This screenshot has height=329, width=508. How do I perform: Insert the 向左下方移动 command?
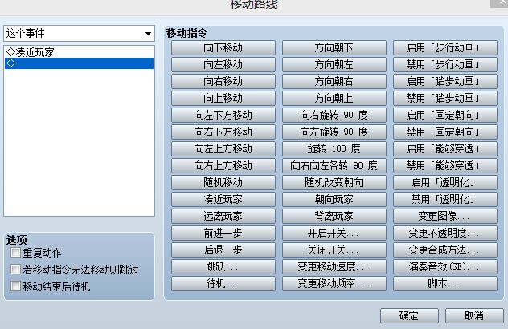pyautogui.click(x=223, y=116)
